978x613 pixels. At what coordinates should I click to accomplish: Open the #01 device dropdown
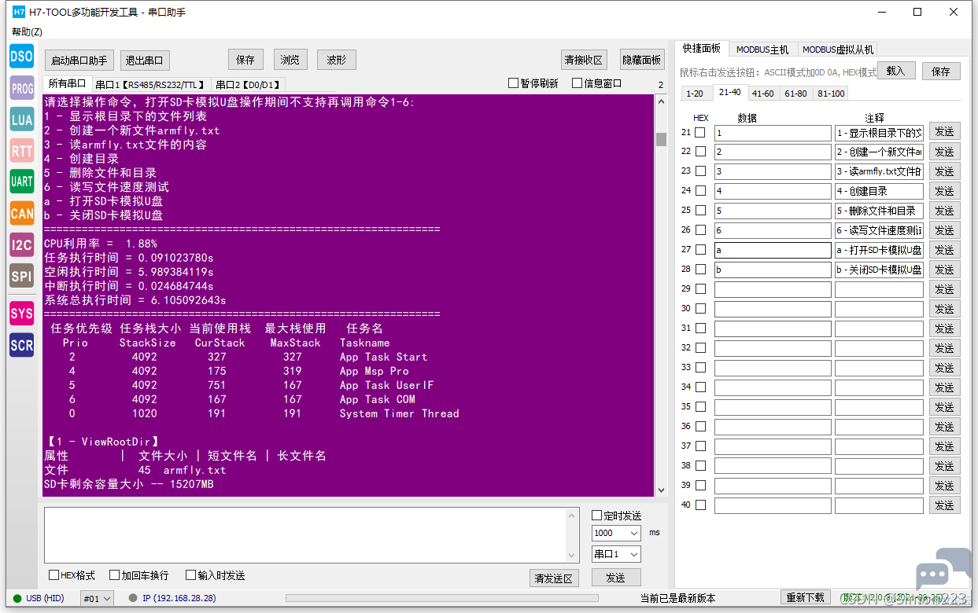click(97, 599)
